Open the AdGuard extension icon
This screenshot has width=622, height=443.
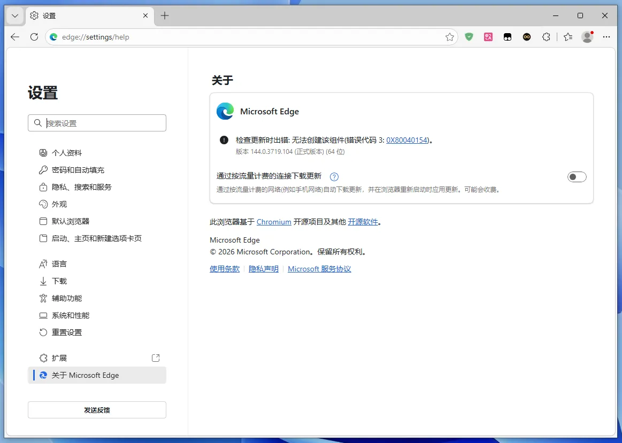[469, 37]
